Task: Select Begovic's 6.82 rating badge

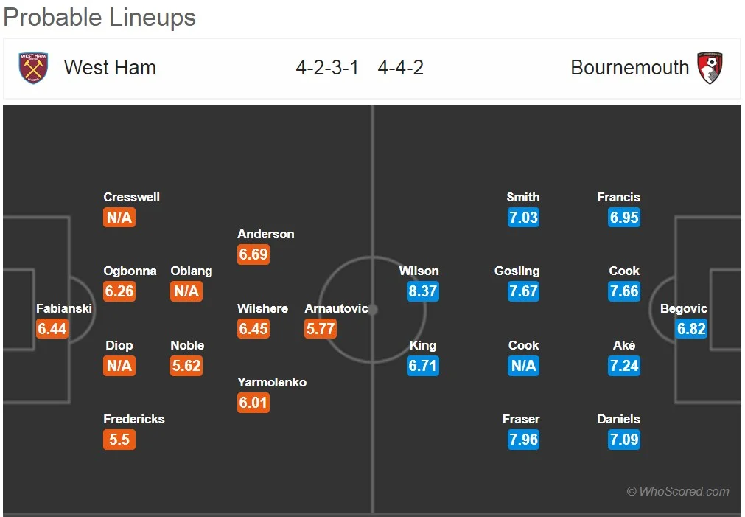Action: click(691, 329)
